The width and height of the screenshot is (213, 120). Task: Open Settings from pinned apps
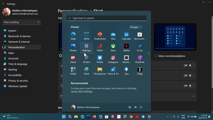(87, 48)
